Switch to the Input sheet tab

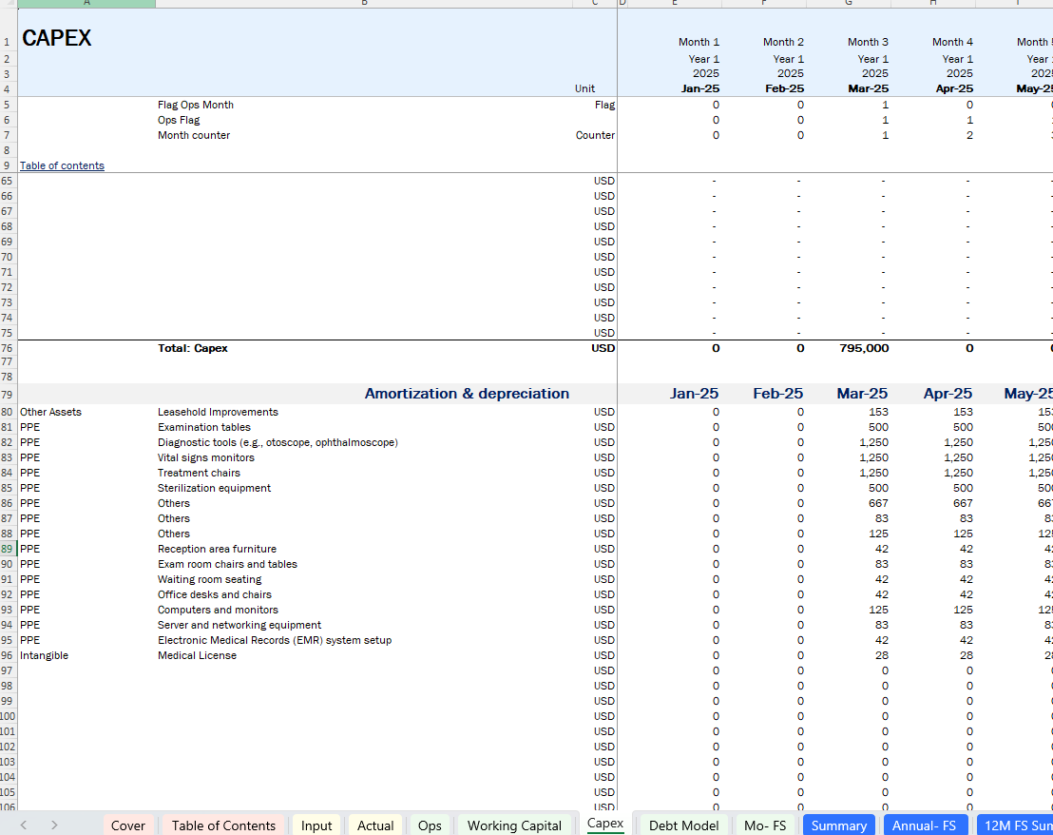316,825
